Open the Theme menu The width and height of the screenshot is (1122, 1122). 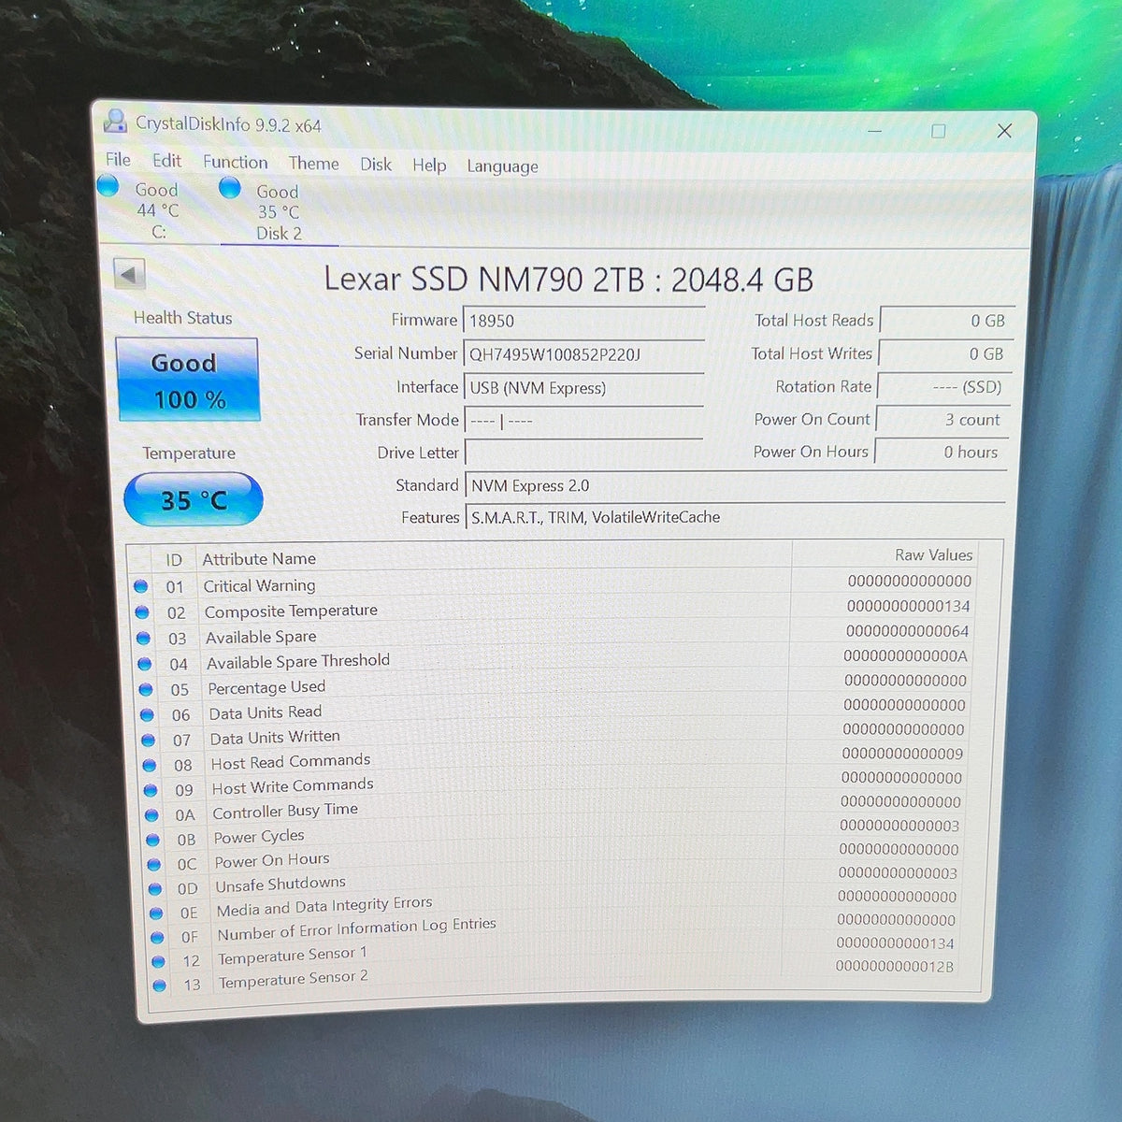click(313, 163)
